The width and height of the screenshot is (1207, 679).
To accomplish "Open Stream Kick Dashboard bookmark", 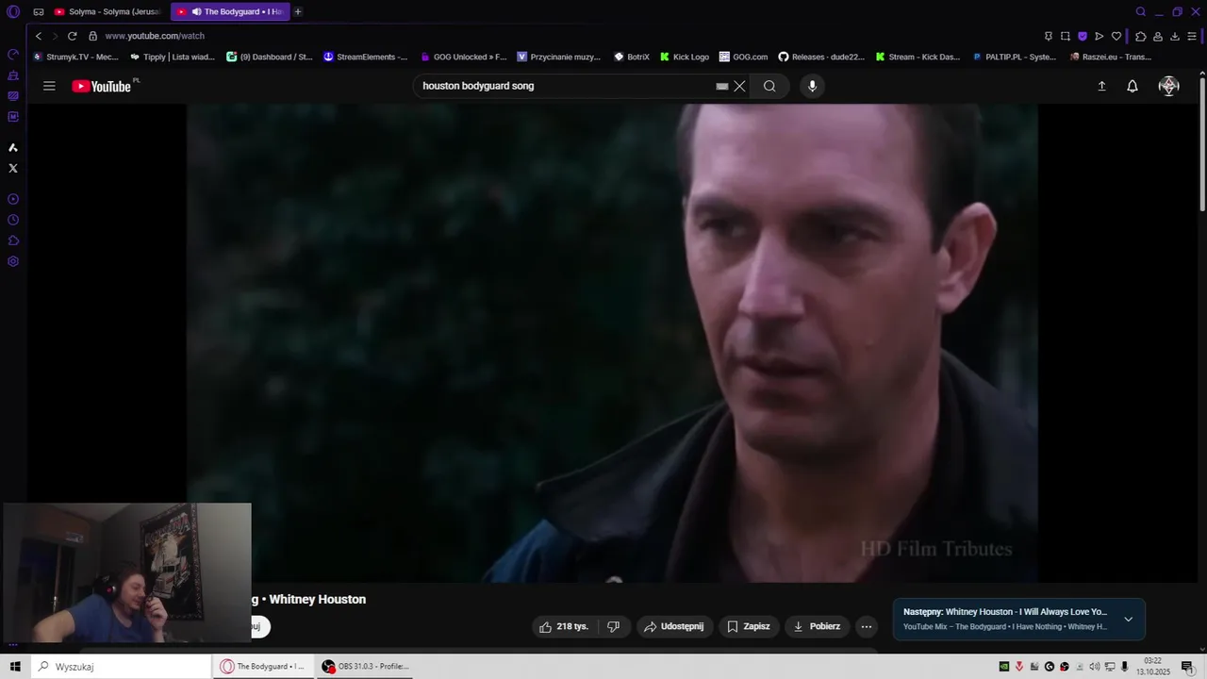I will pyautogui.click(x=918, y=57).
